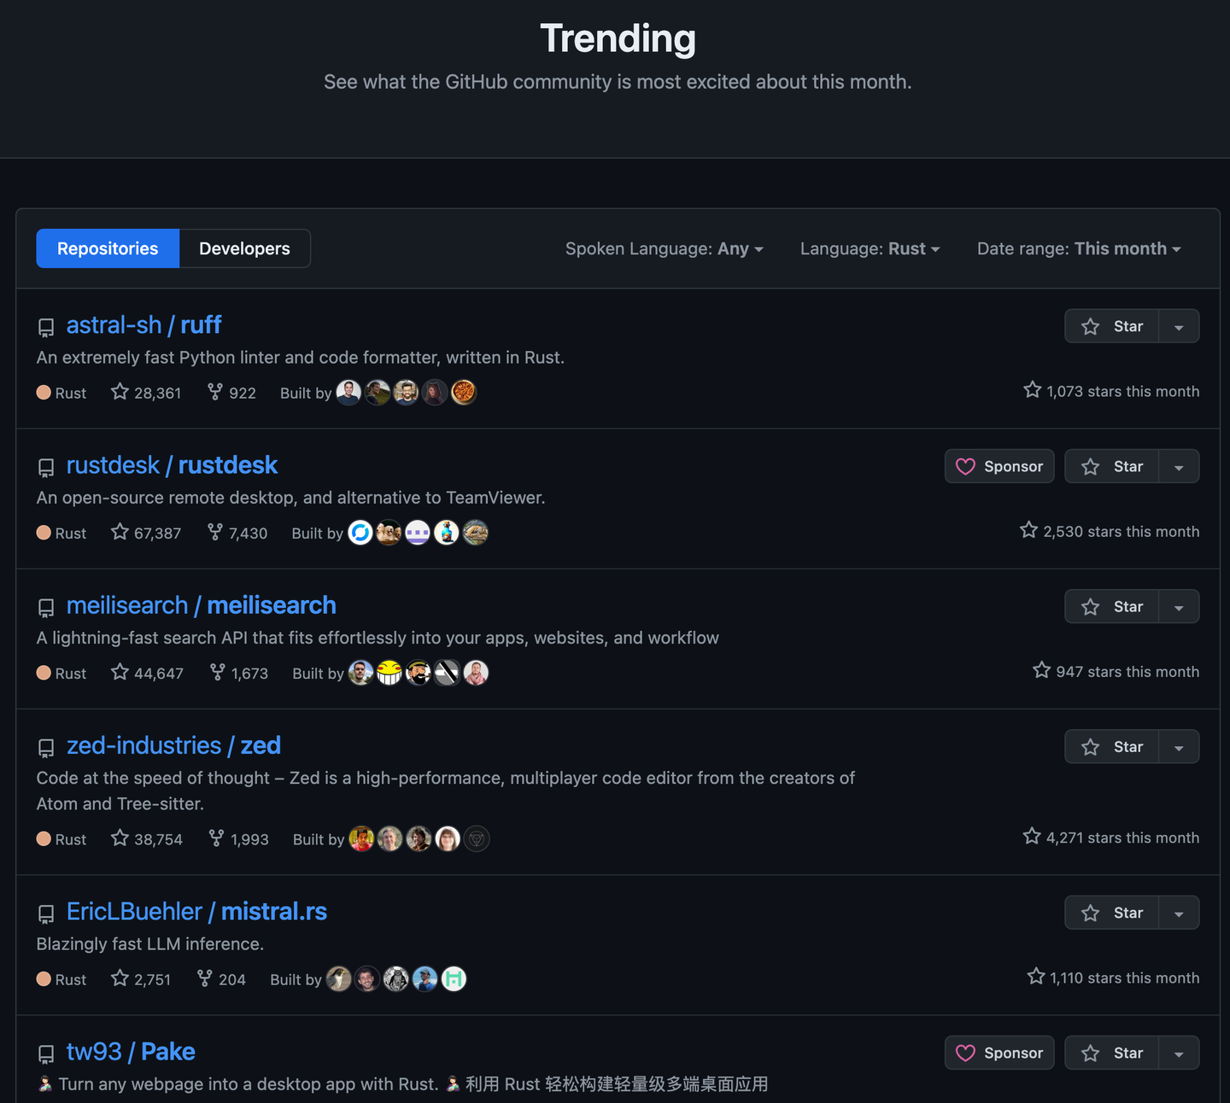The image size is (1230, 1103).
Task: Click the Trending page heading
Action: [618, 38]
